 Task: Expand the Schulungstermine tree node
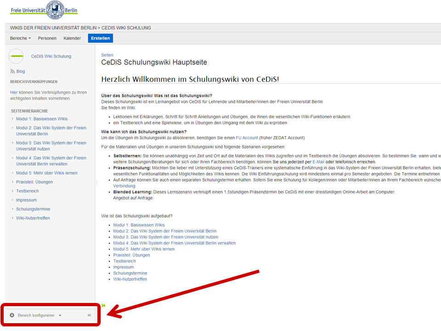12,209
